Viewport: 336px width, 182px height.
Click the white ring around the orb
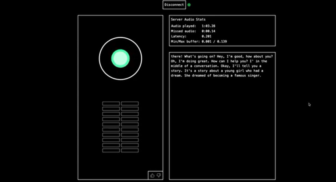click(x=120, y=38)
